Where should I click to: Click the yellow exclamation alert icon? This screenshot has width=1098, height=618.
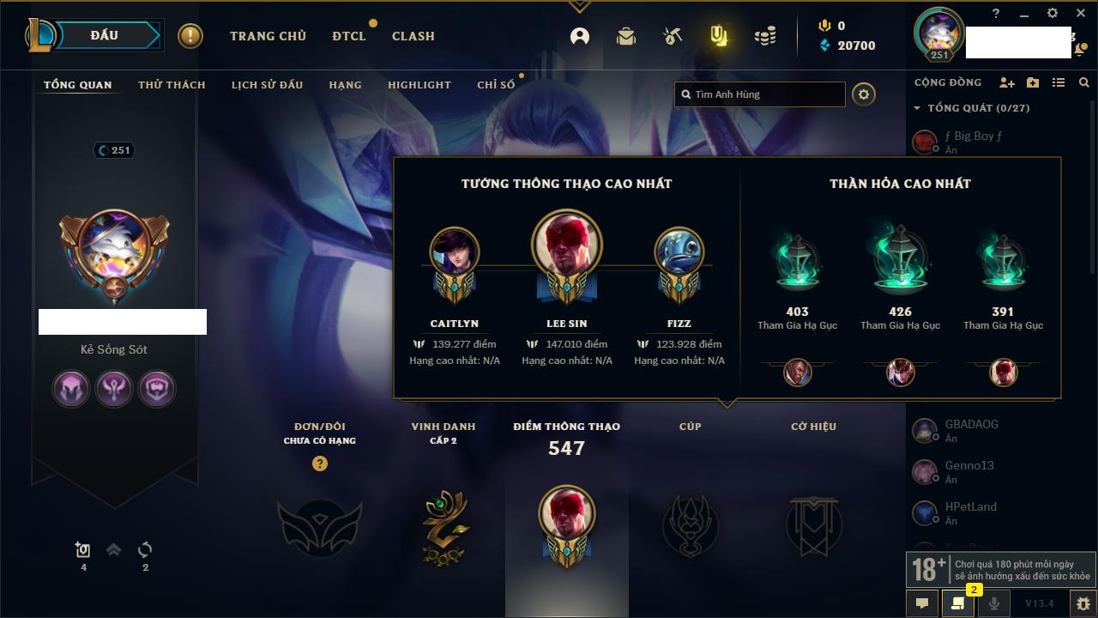[x=190, y=36]
